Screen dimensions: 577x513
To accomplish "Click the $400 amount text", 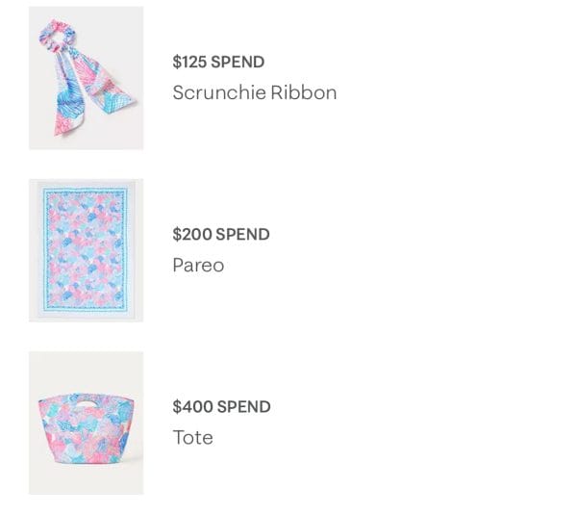I will pos(192,406).
